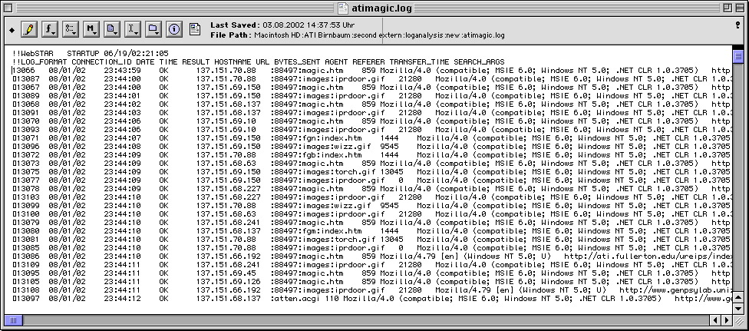Toggle the pencil write-protection button
Image resolution: width=749 pixels, height=331 pixels.
pos(29,30)
